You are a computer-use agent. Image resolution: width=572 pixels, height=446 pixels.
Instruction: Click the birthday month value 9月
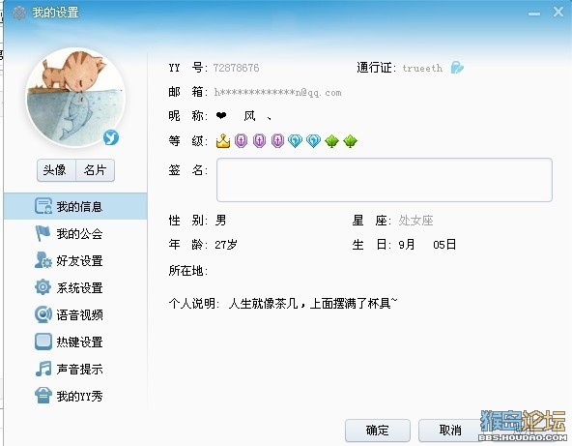pos(407,245)
